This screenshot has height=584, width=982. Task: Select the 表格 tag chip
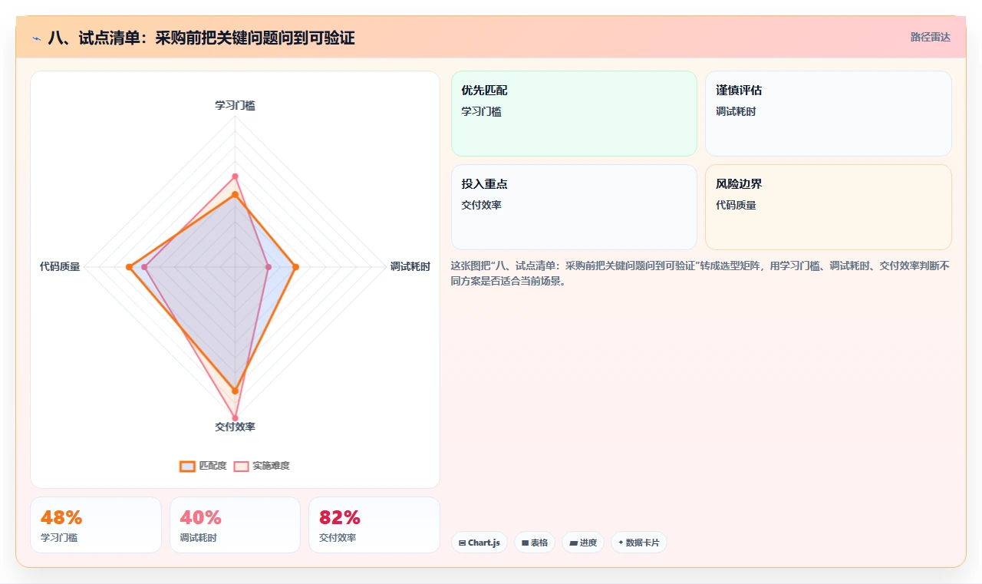click(x=534, y=543)
